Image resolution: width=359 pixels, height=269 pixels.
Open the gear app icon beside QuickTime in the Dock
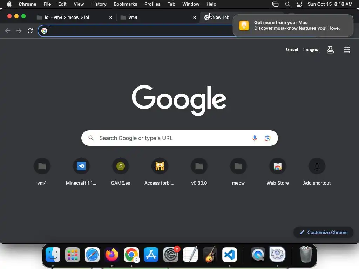tap(277, 254)
